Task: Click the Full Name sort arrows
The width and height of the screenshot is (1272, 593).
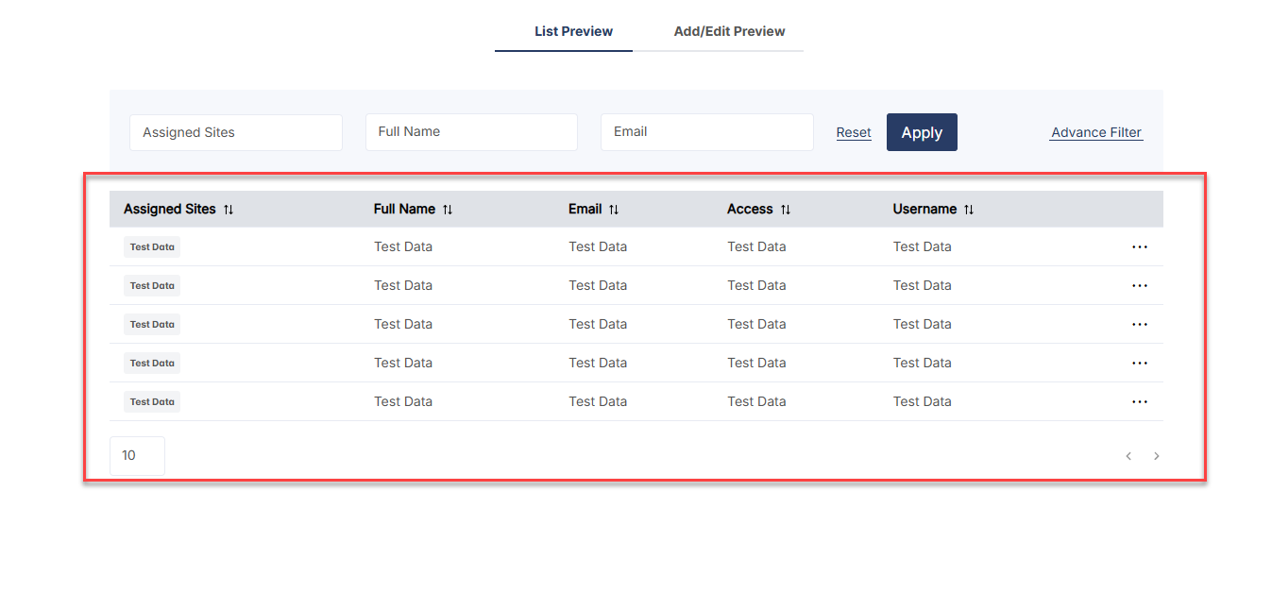Action: coord(448,210)
